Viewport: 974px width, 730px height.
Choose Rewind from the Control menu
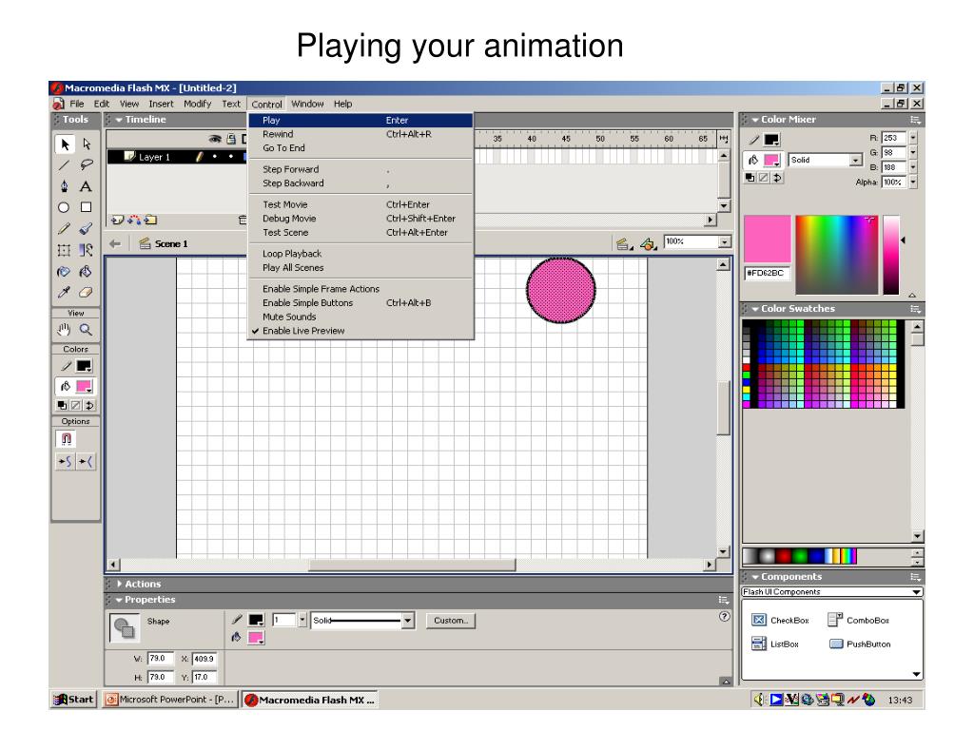[x=361, y=134]
